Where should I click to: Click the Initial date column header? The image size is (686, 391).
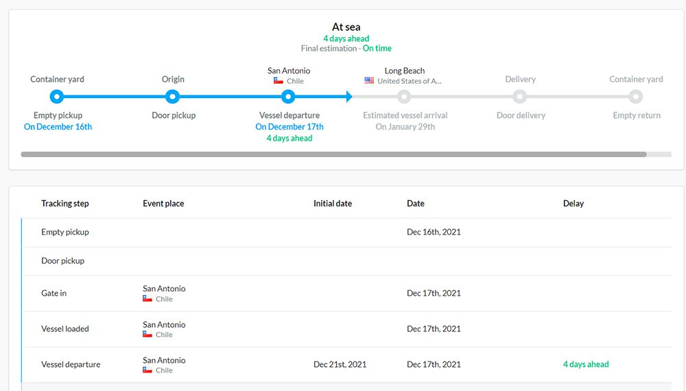point(333,203)
